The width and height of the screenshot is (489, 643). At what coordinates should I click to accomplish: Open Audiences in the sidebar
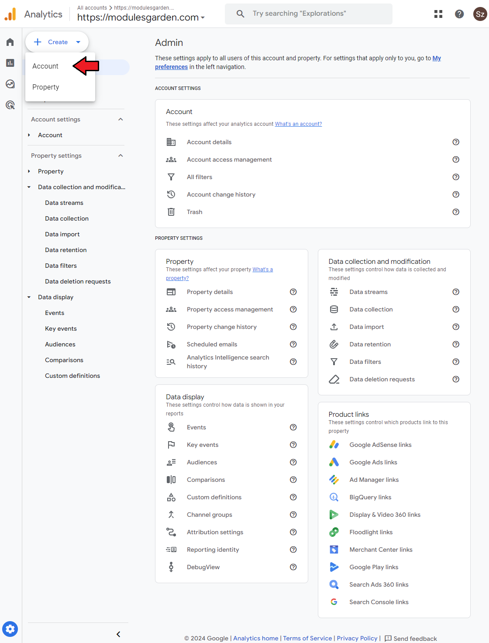coord(60,344)
